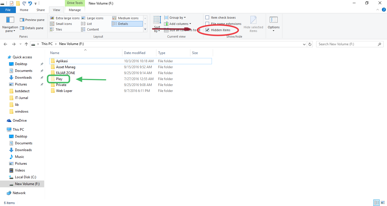This screenshot has width=387, height=206.
Task: Switch to large thumbnails view in status bar
Action: pyautogui.click(x=382, y=203)
